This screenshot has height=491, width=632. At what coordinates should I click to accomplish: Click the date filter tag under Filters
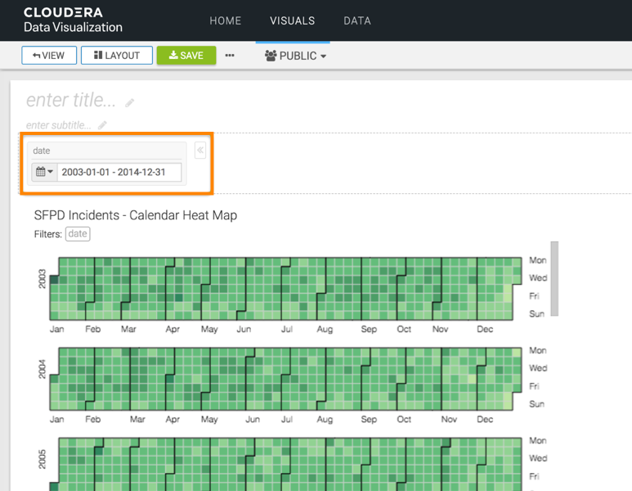click(x=78, y=234)
